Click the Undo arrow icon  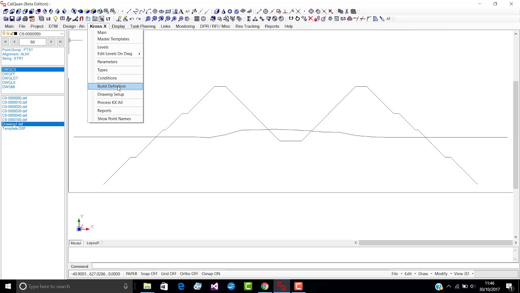[x=132, y=19]
